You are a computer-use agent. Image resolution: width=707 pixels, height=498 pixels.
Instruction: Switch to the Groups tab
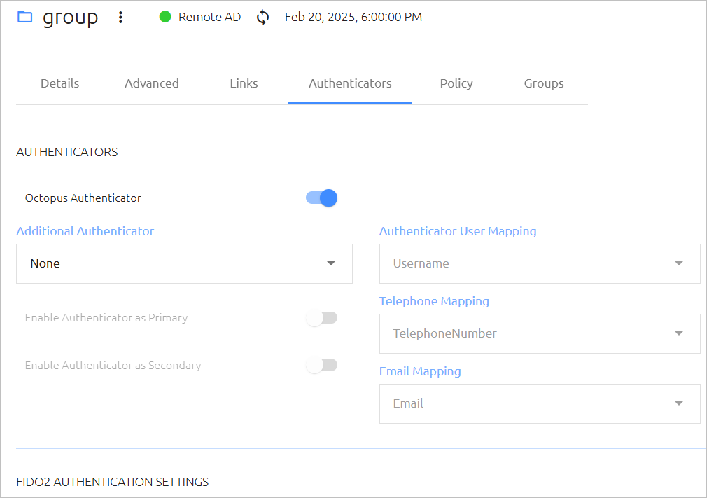544,83
